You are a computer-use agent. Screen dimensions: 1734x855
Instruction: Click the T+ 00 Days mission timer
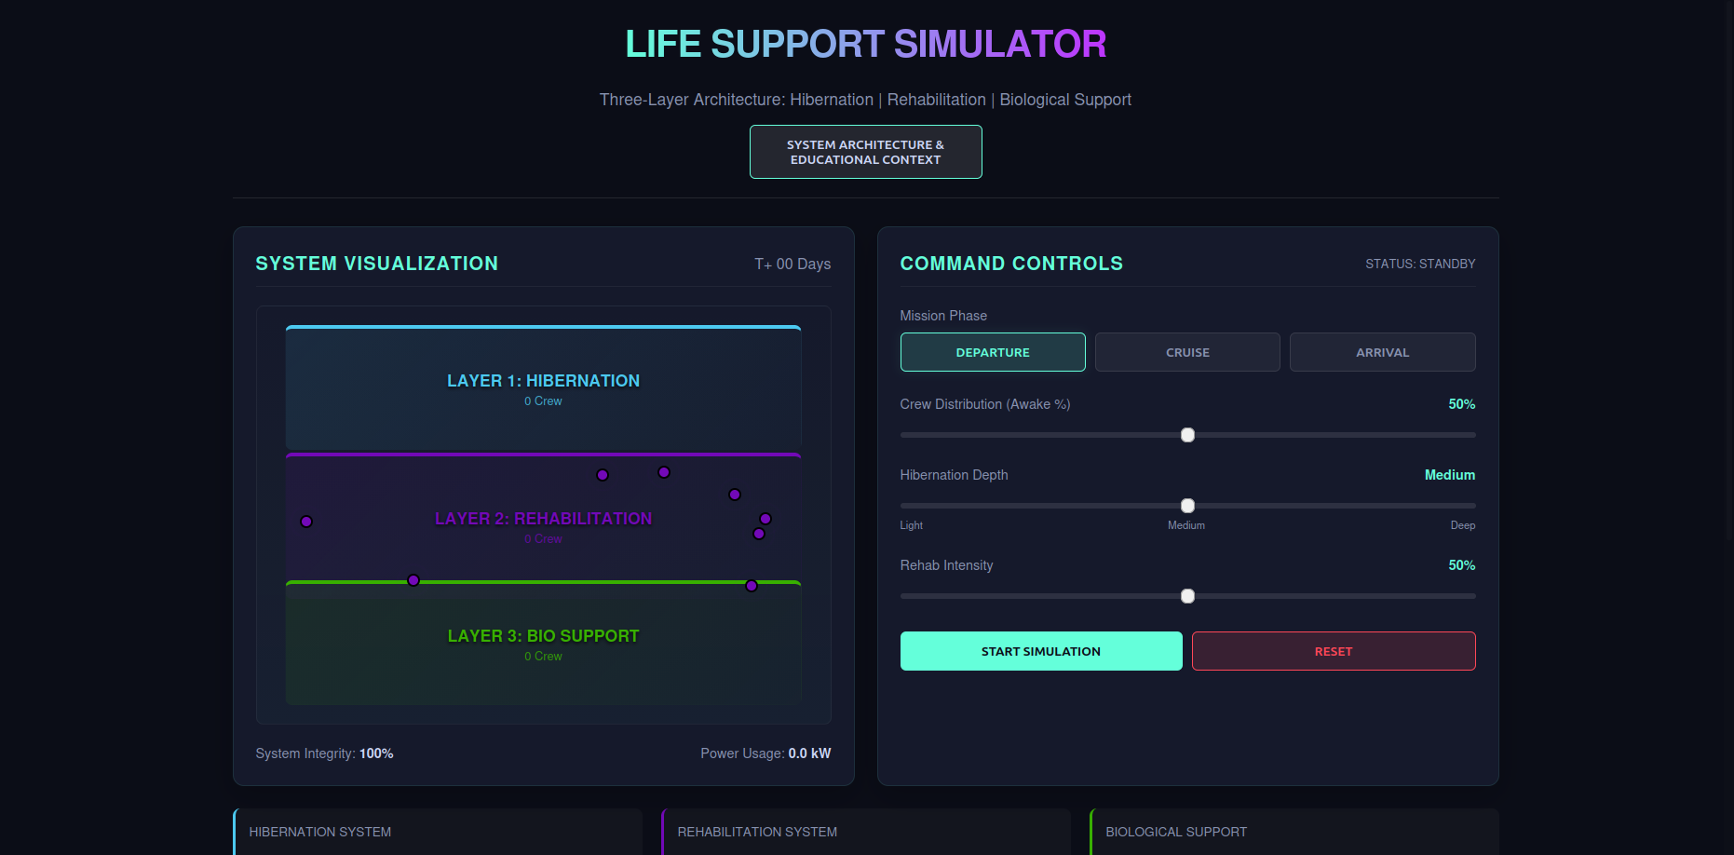[792, 264]
